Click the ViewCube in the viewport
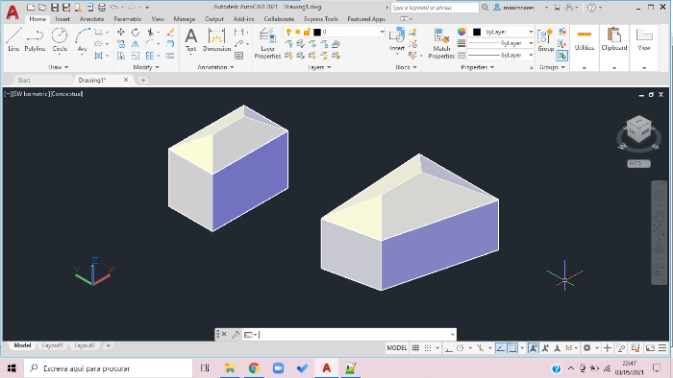Image resolution: width=673 pixels, height=378 pixels. pyautogui.click(x=638, y=130)
